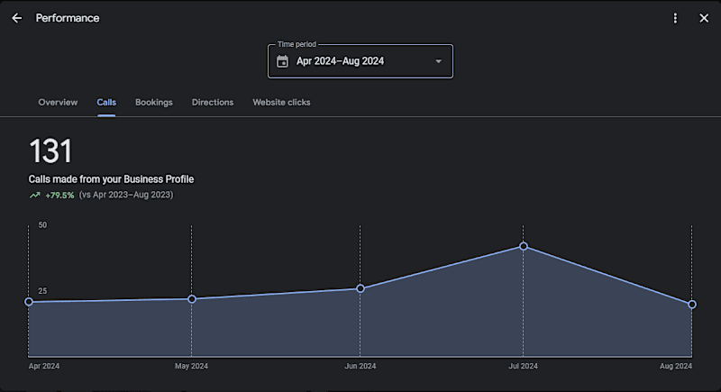The height and width of the screenshot is (392, 721).
Task: Click the Aug 2024 data point
Action: (692, 305)
